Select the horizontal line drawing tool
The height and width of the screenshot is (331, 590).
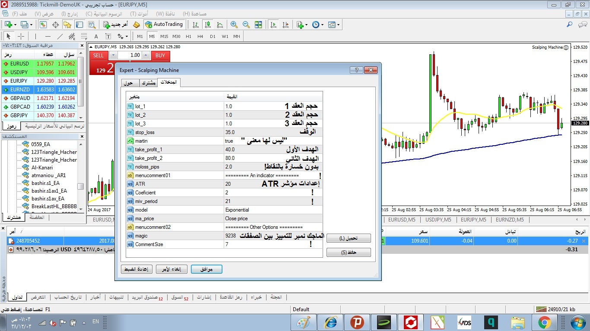48,36
